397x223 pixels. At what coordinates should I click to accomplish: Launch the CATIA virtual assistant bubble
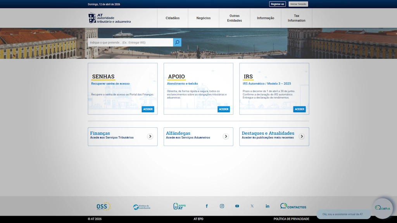(x=383, y=208)
